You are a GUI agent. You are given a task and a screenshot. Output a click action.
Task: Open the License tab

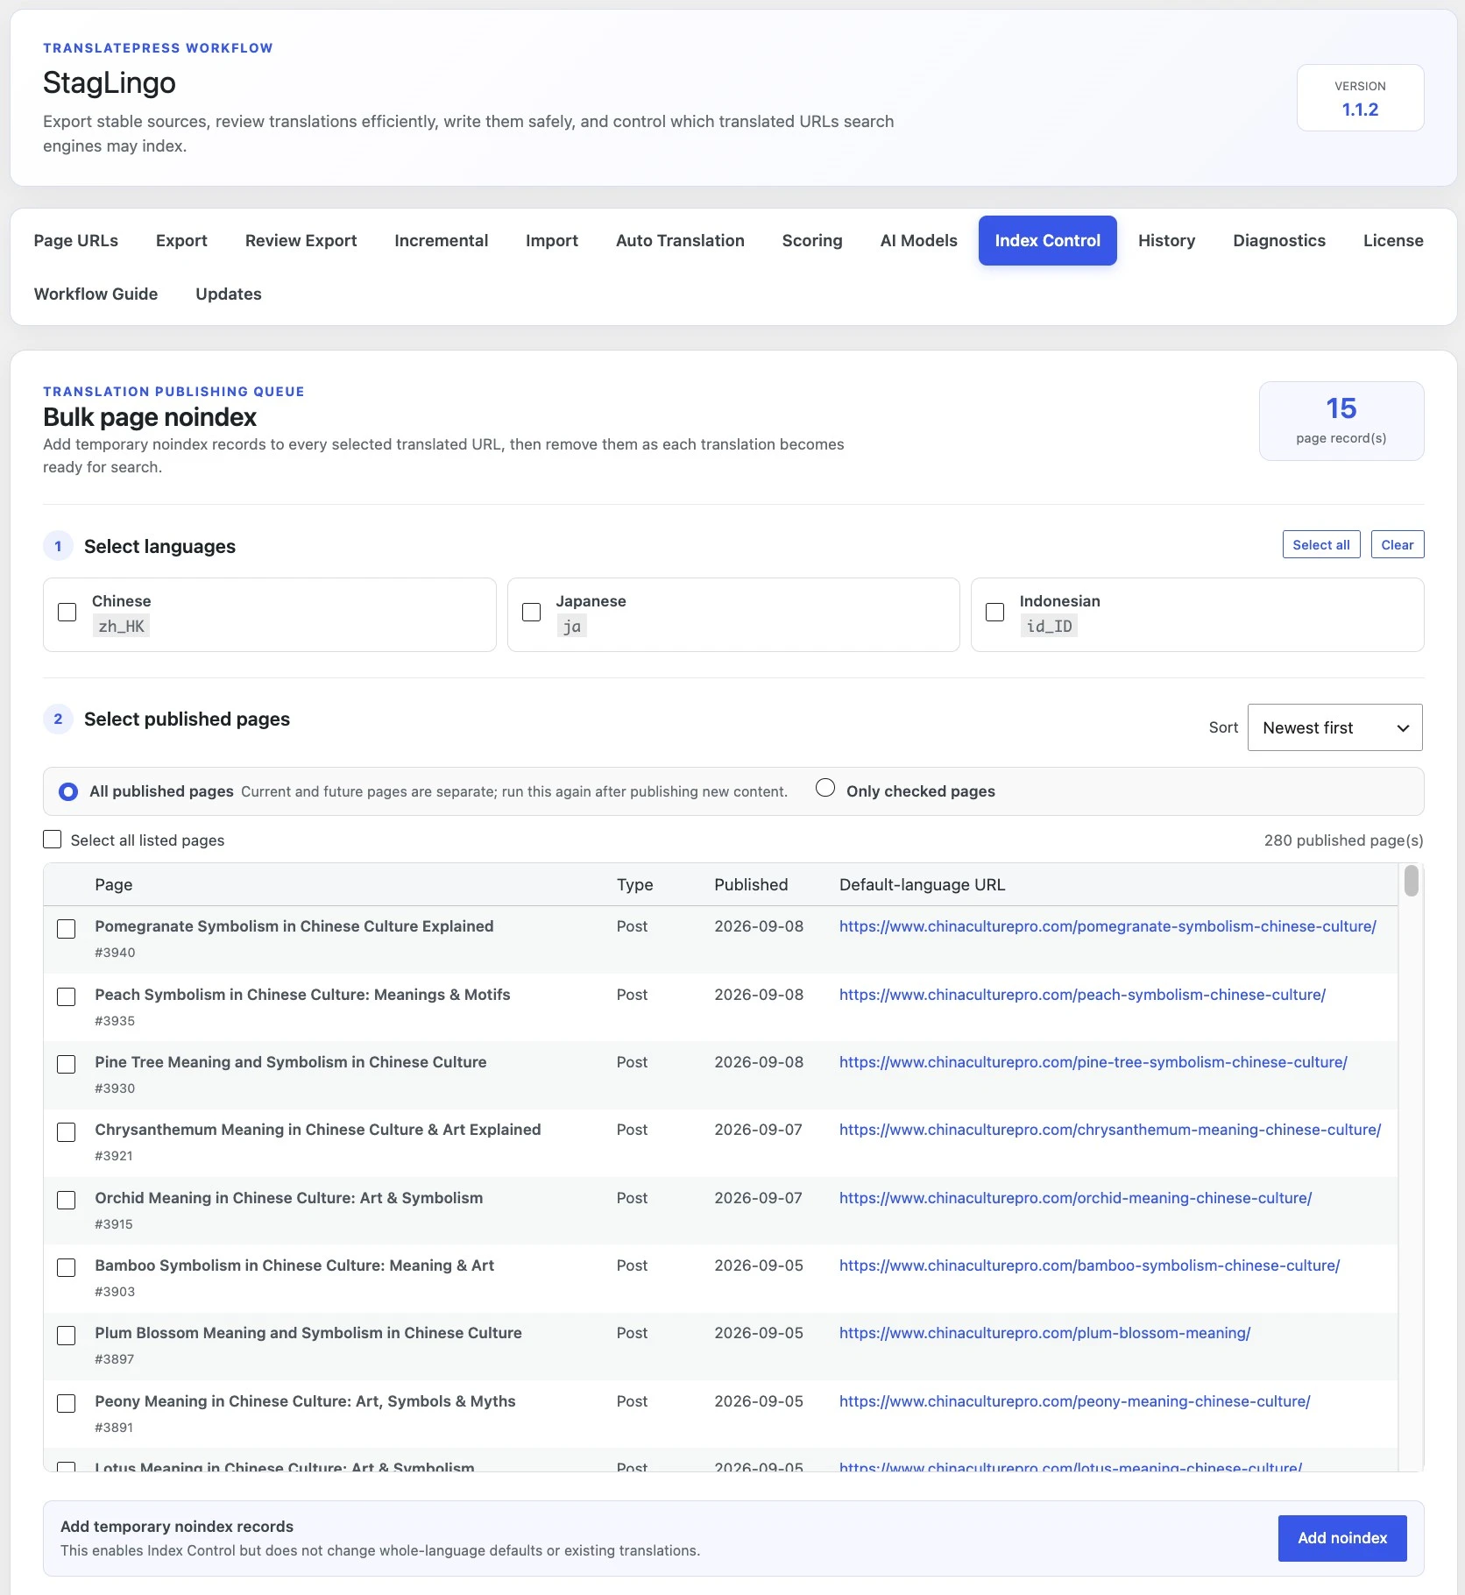[1393, 240]
